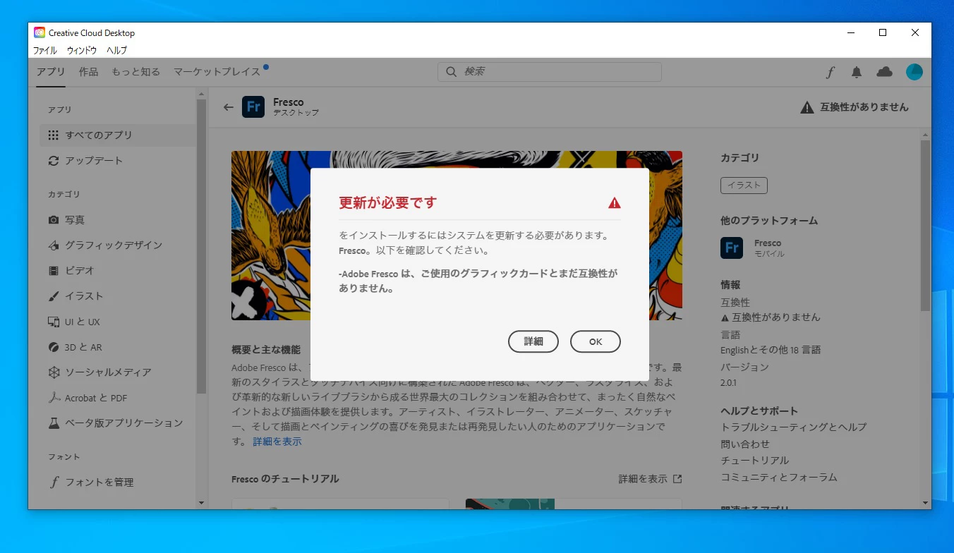Click the 写真 camera icon
The height and width of the screenshot is (553, 954).
54,220
